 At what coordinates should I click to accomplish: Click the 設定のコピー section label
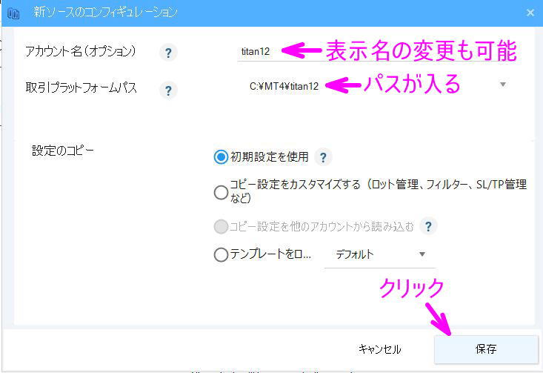(63, 150)
